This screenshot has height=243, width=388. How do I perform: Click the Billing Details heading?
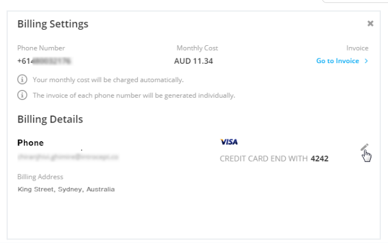(x=50, y=119)
